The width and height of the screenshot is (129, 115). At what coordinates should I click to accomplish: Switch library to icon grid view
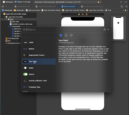coord(105,29)
